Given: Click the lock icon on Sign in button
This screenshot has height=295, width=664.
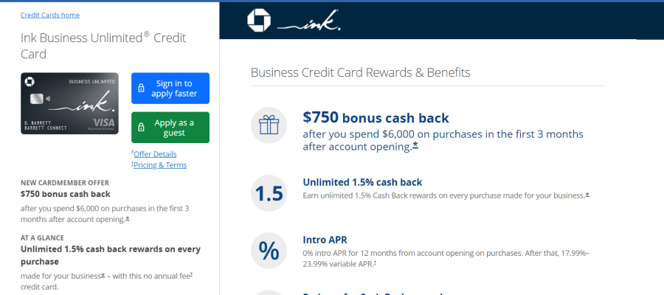Looking at the screenshot, I should click(142, 88).
